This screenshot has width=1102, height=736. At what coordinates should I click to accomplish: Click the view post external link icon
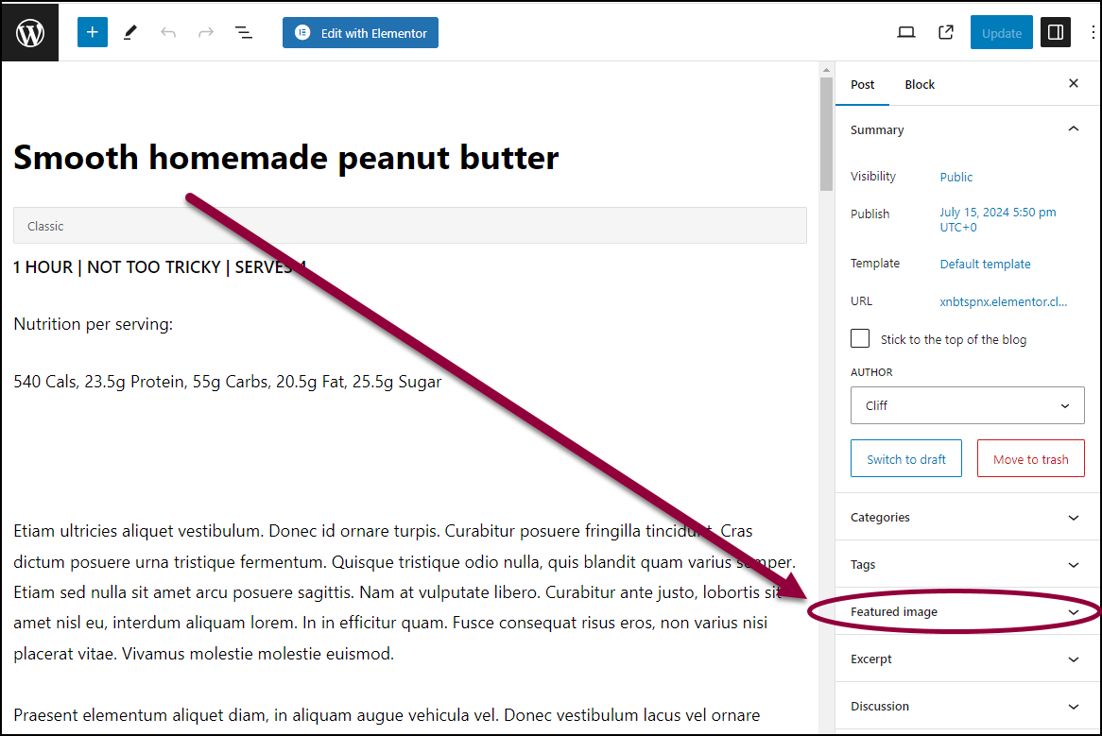point(946,32)
